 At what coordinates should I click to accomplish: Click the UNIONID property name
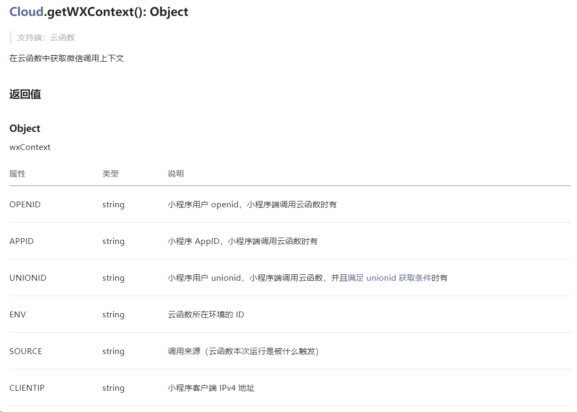point(28,278)
